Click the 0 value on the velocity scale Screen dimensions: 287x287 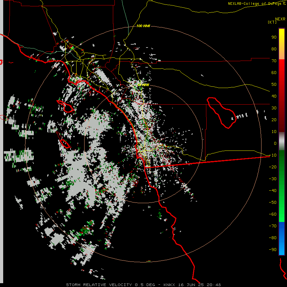coord(275,143)
